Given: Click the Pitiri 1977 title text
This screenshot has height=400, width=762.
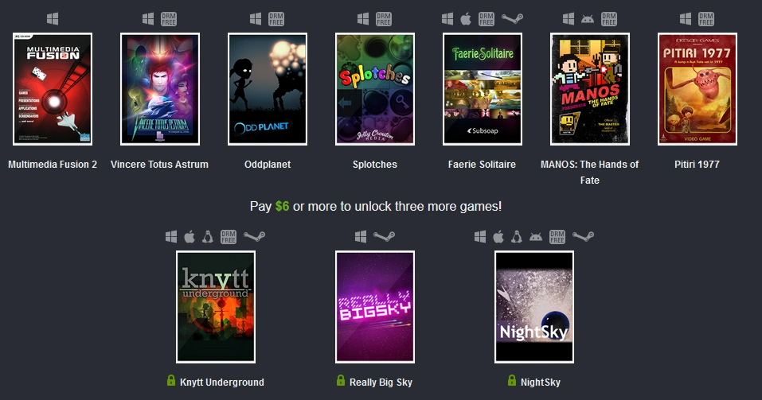Looking at the screenshot, I should 697,165.
